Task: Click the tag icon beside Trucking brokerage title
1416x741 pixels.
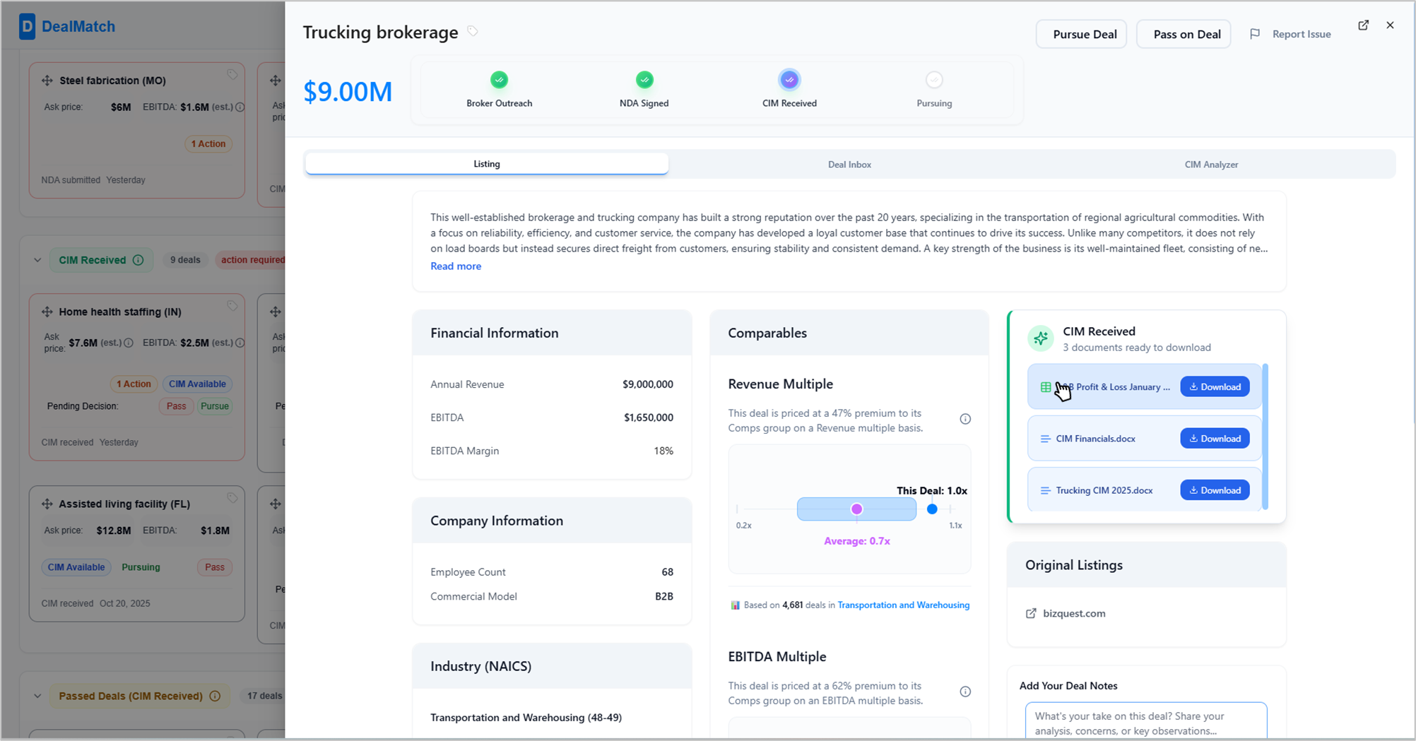Action: coord(473,31)
